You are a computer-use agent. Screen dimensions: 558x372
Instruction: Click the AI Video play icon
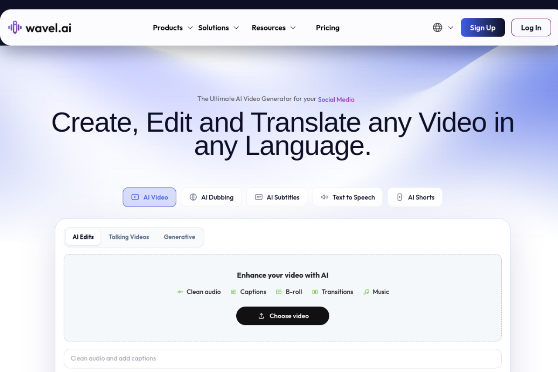point(135,197)
